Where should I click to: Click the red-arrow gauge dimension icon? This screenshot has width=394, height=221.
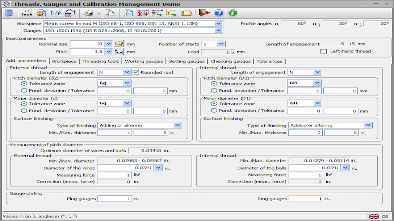143,13
